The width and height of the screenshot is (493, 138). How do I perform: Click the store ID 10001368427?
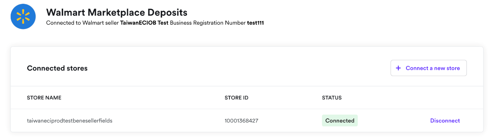click(x=241, y=121)
